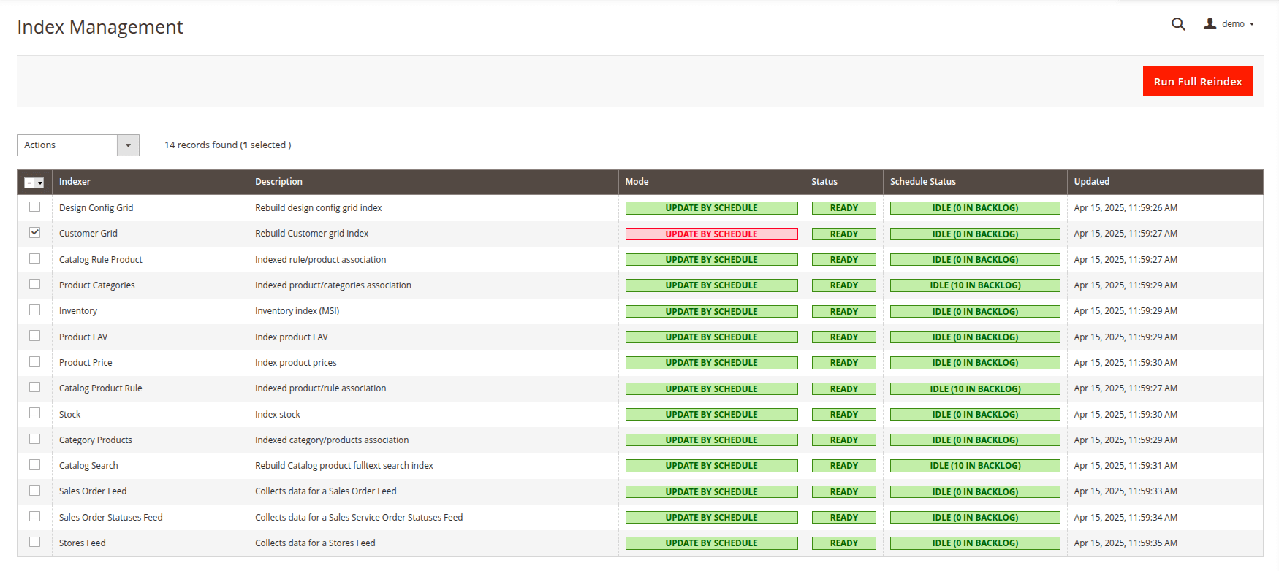Select the Design Config Grid checkbox
This screenshot has height=571, width=1279.
(34, 207)
